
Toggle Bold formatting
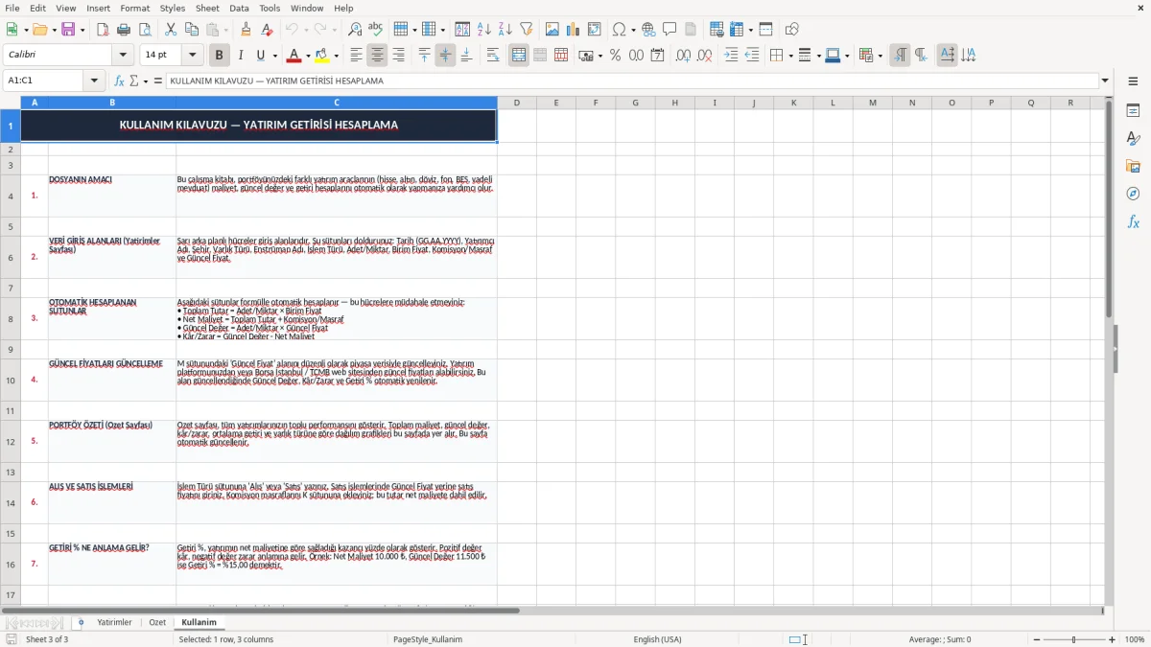(219, 56)
